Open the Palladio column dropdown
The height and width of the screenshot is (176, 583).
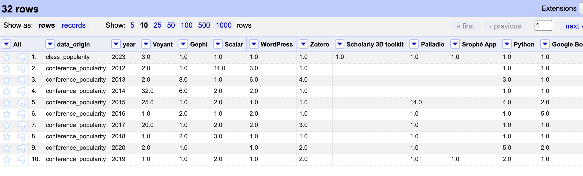pos(414,44)
